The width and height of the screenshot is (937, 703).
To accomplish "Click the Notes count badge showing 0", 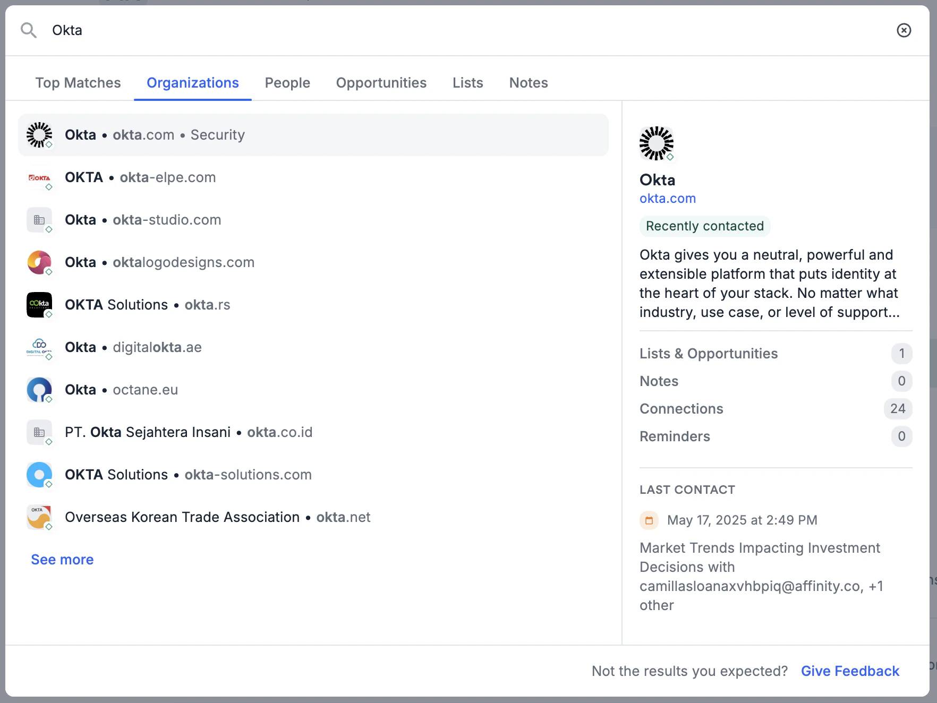I will point(901,381).
